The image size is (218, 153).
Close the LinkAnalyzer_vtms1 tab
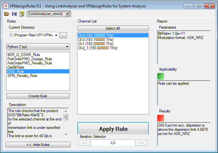click(x=67, y=14)
